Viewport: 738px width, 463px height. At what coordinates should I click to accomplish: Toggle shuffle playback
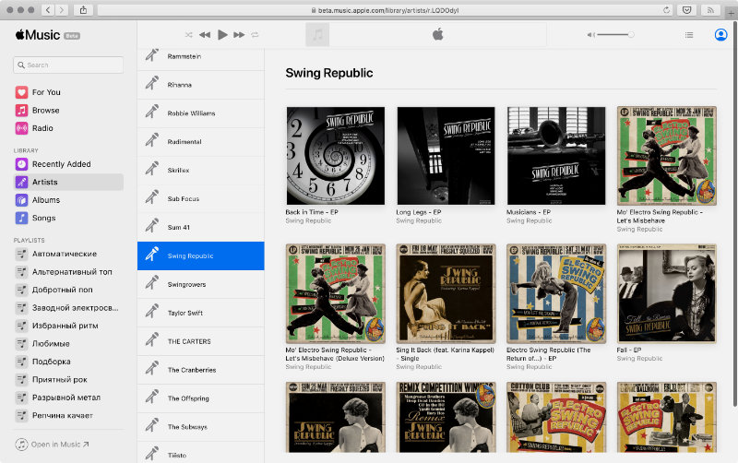[189, 35]
